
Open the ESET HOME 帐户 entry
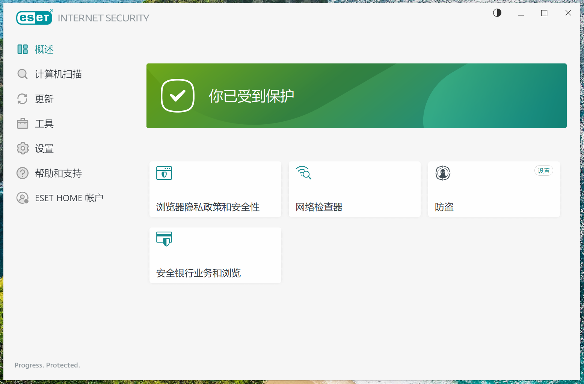(69, 198)
